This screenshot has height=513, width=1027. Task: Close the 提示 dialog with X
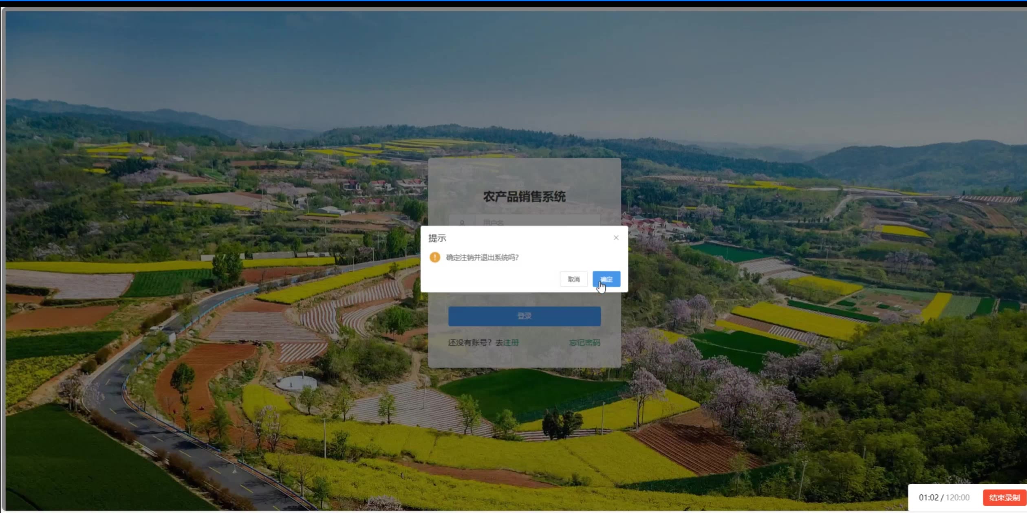point(616,238)
